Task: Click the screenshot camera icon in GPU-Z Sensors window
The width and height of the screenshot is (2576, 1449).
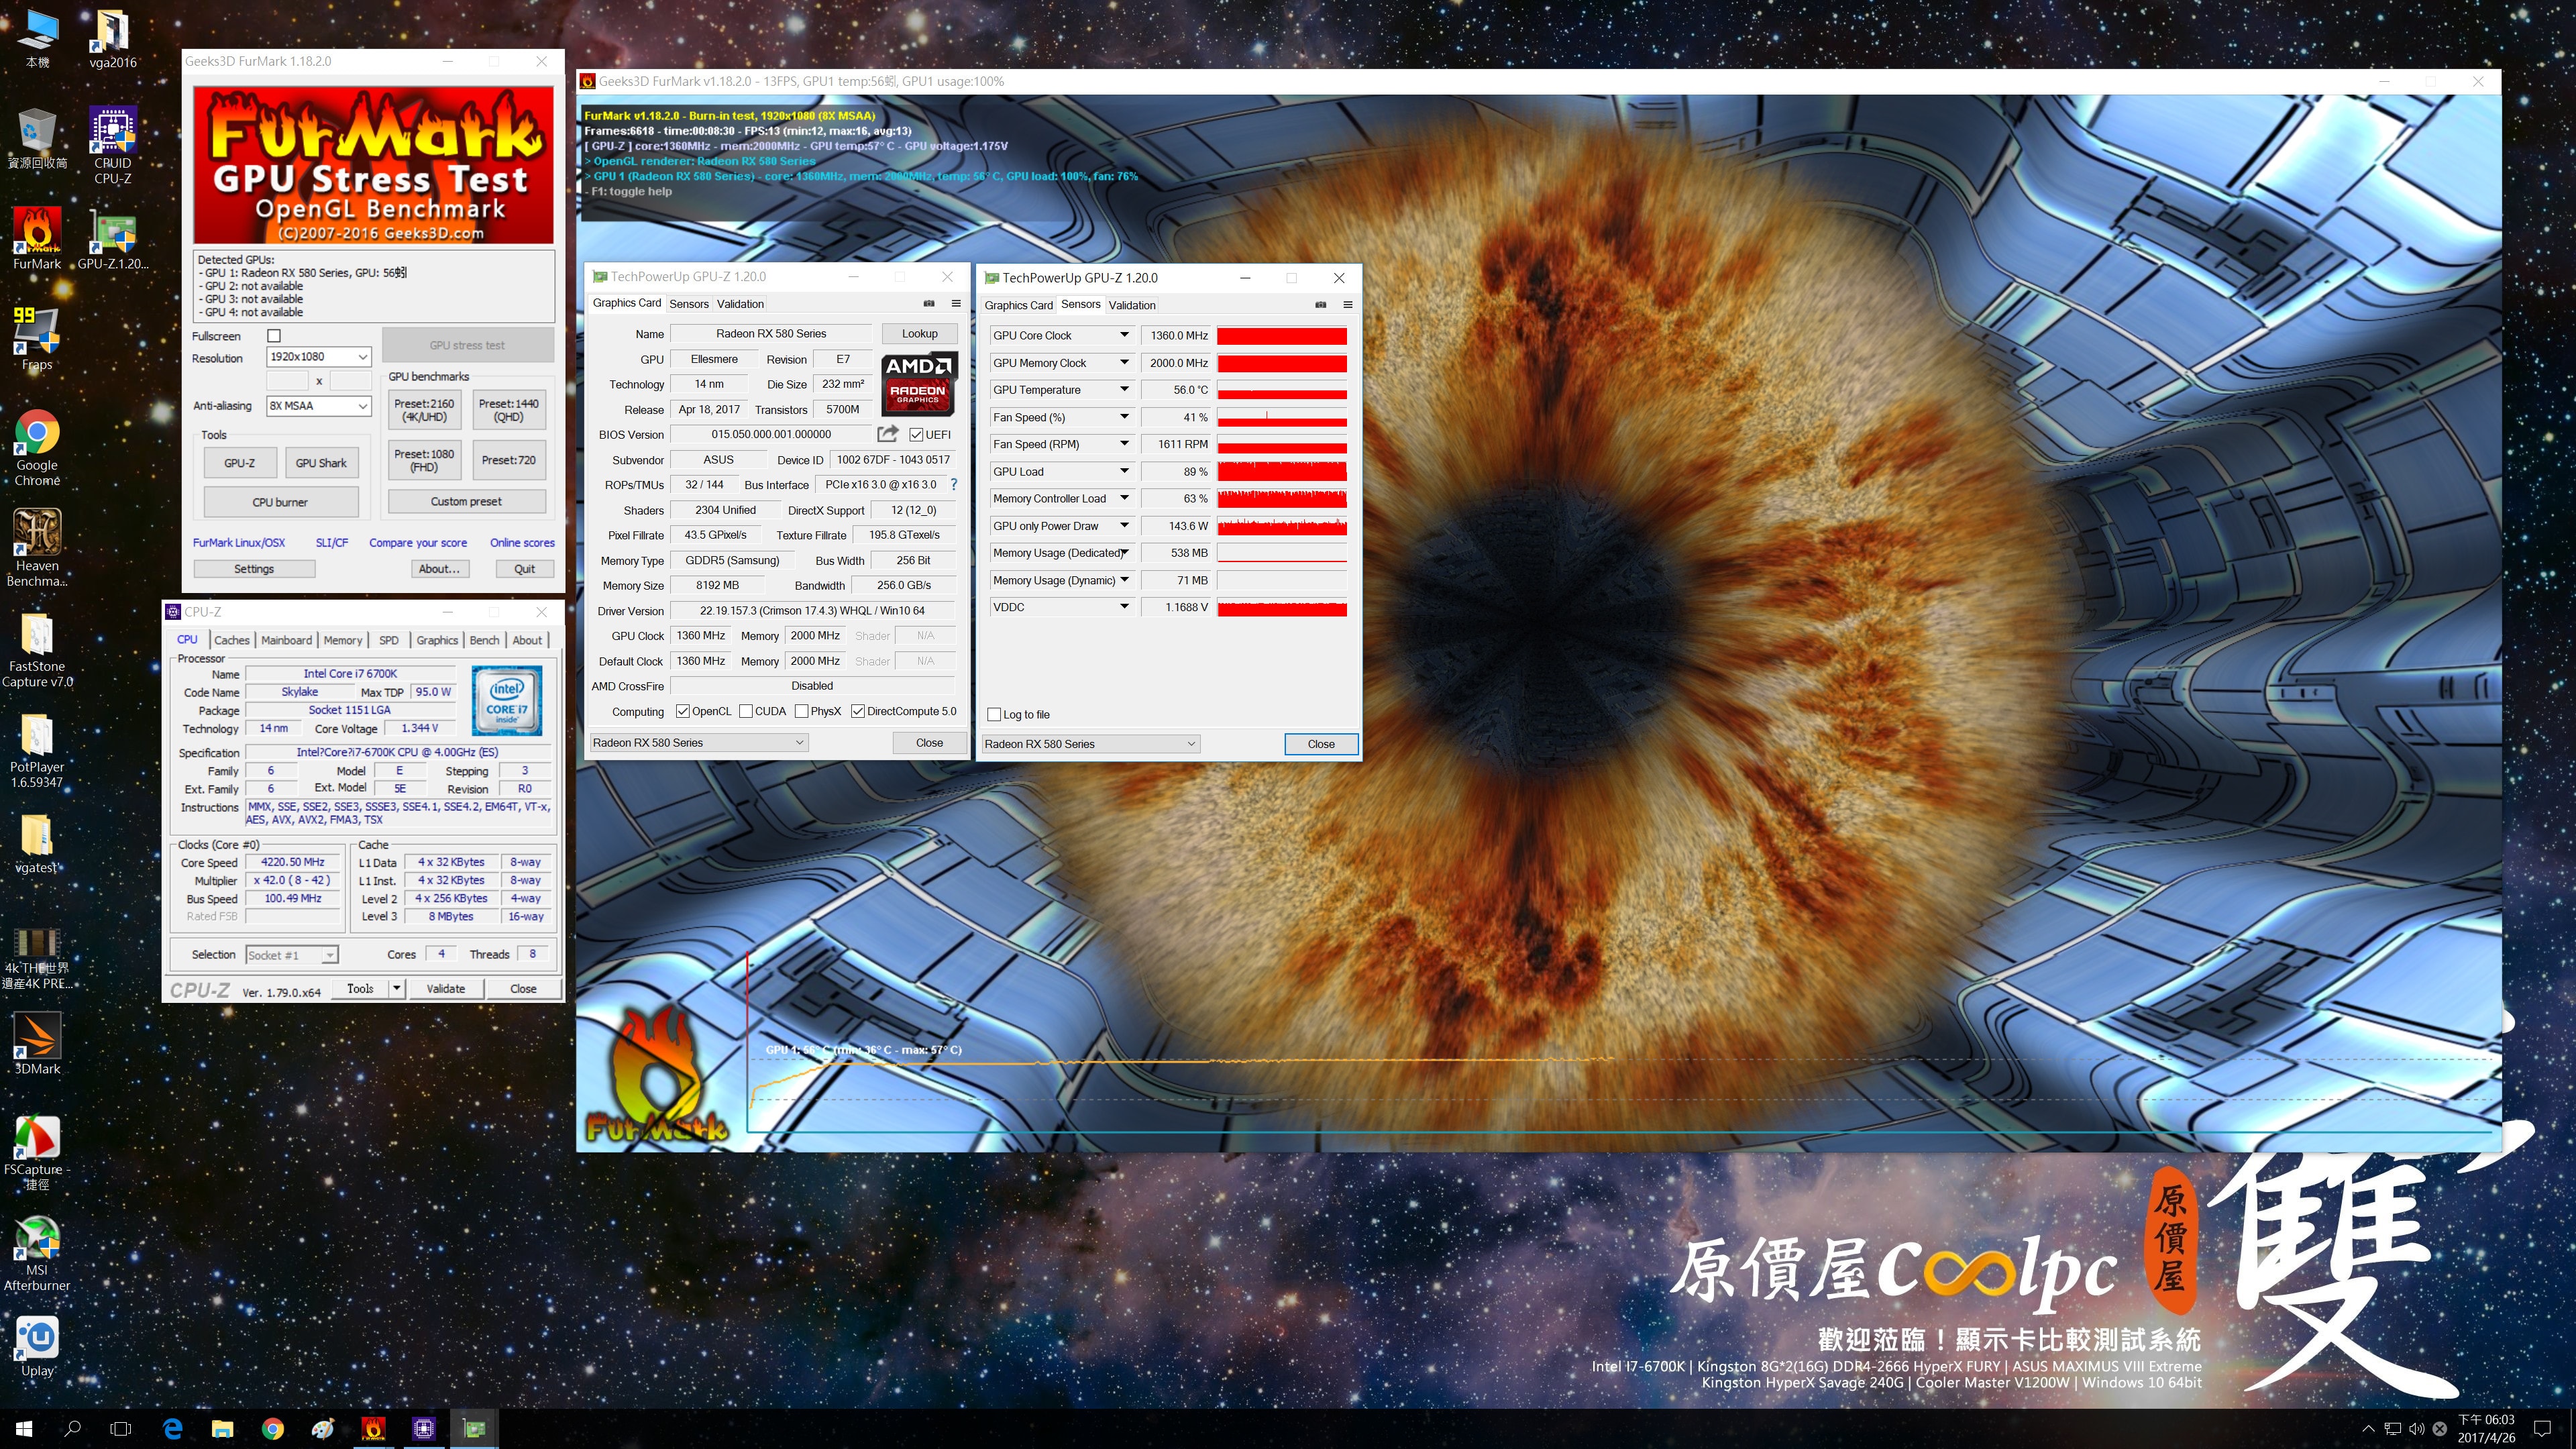Action: pyautogui.click(x=1320, y=304)
